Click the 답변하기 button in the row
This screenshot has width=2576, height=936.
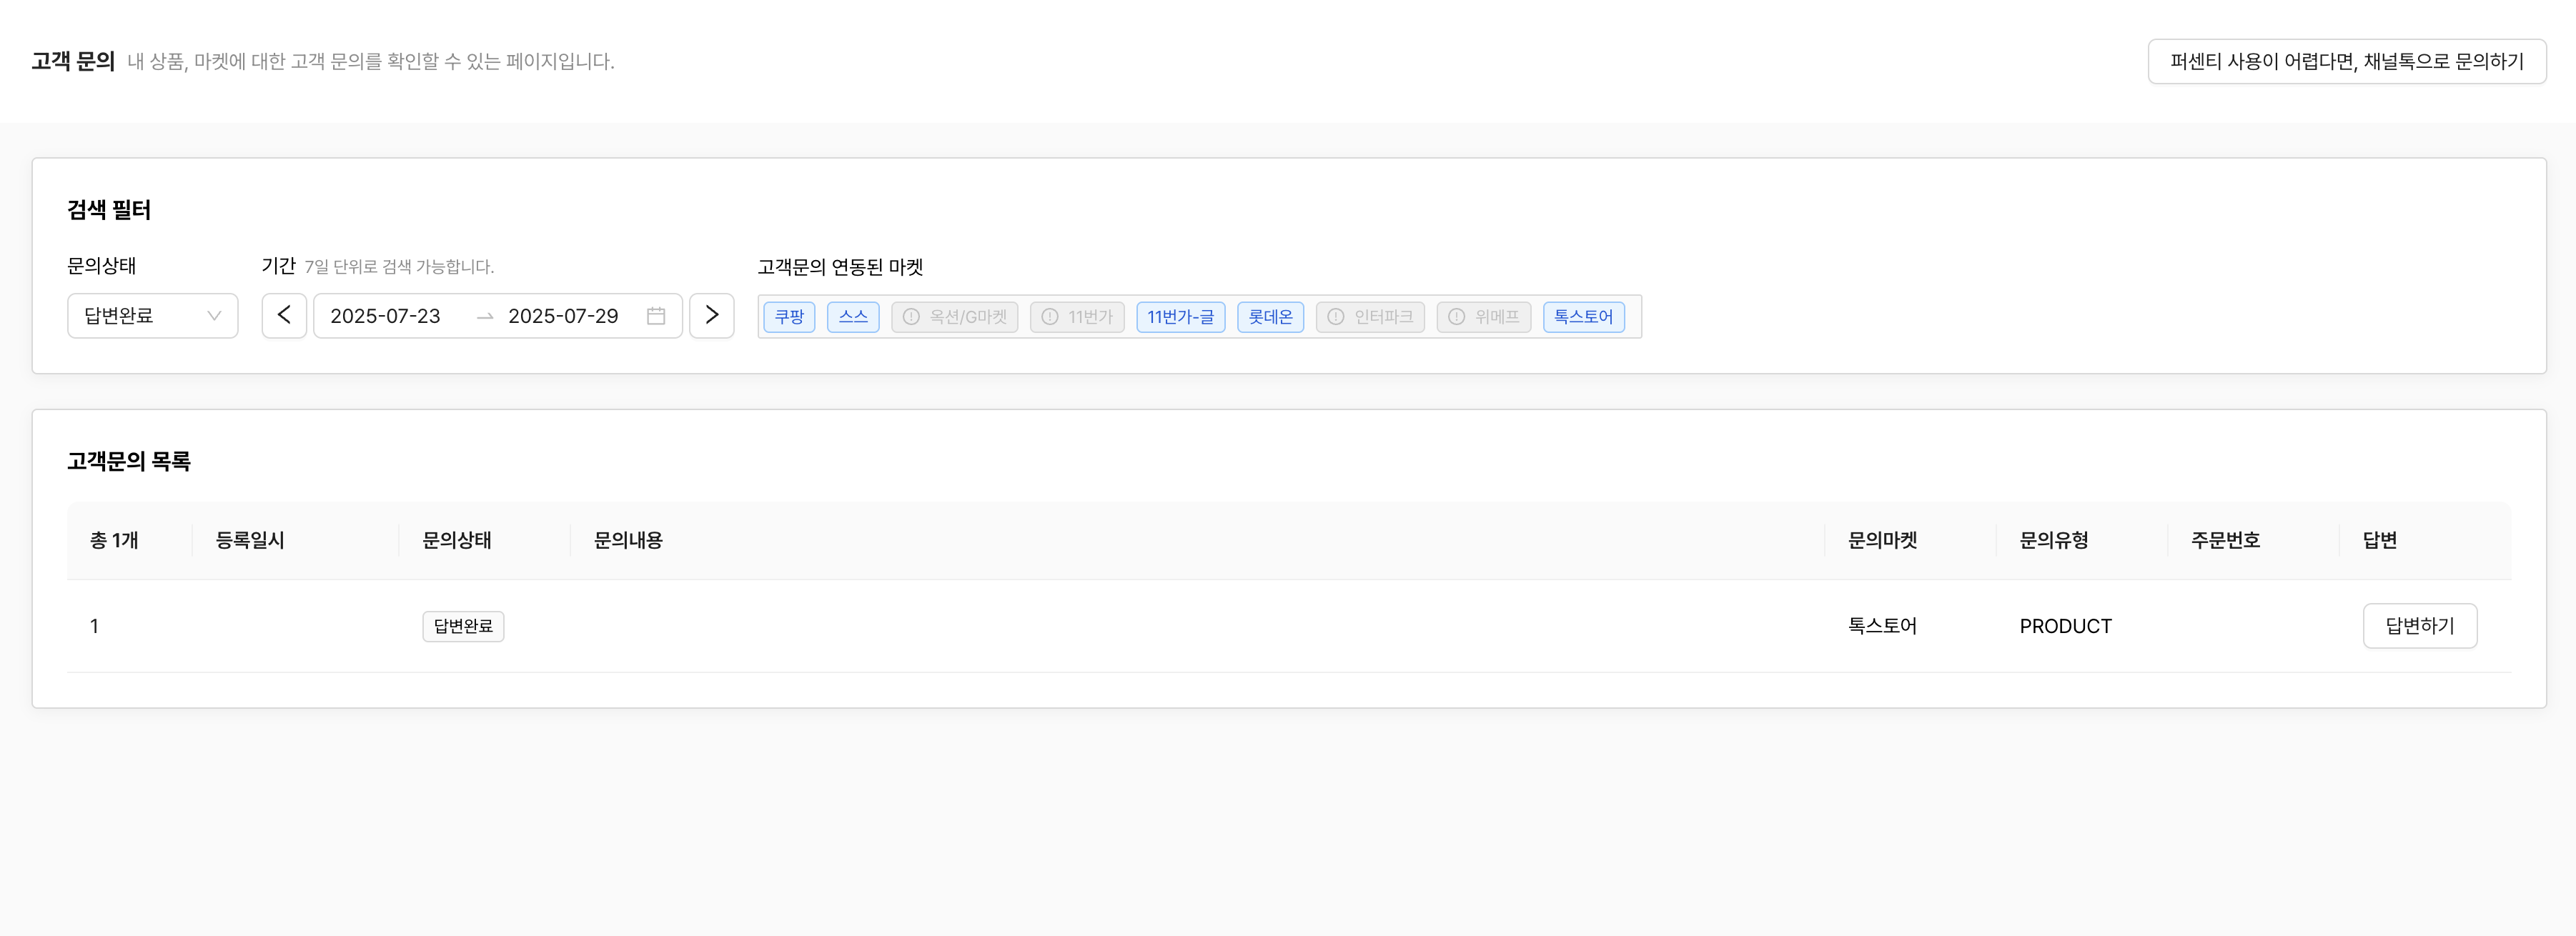[x=2419, y=626]
